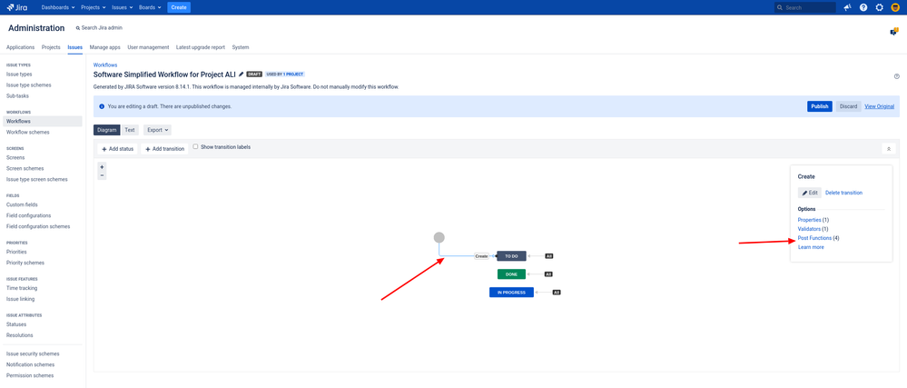Open the Boards dropdown

pos(151,7)
